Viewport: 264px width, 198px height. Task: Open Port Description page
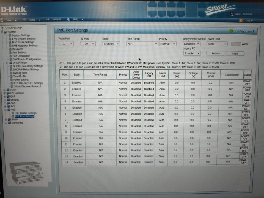21,56
